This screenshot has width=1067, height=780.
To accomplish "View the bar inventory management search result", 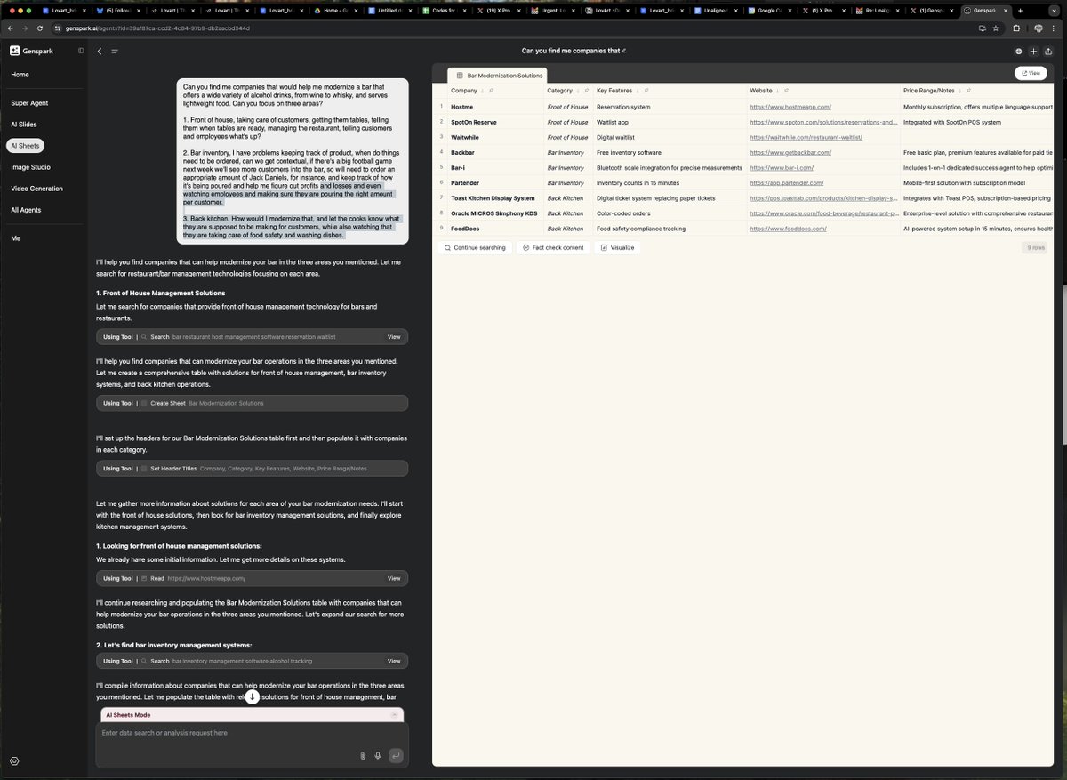I will point(394,661).
